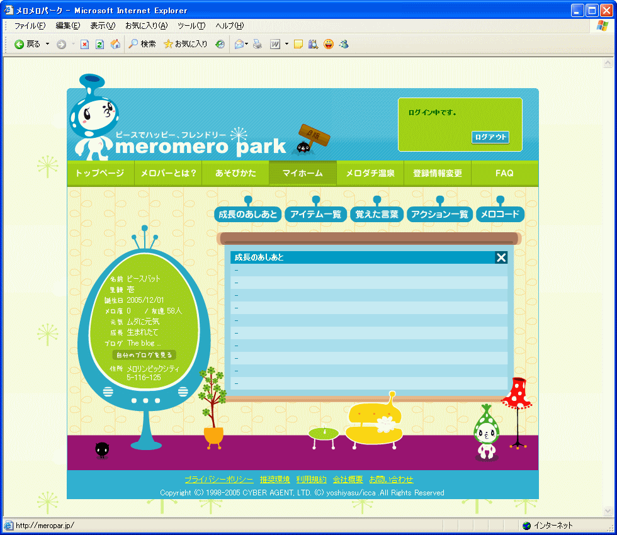Viewport: 617px width, 535px height.
Task: Expand the back button history dropdown arrow
Action: (x=47, y=44)
